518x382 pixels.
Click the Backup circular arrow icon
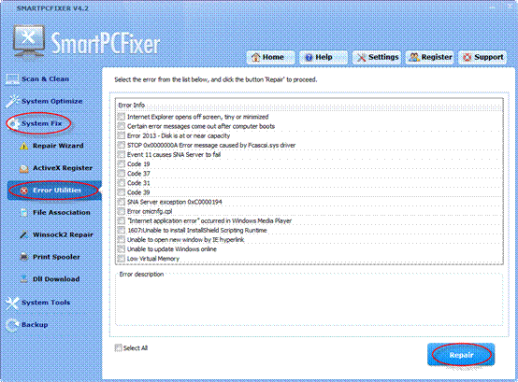tap(12, 325)
